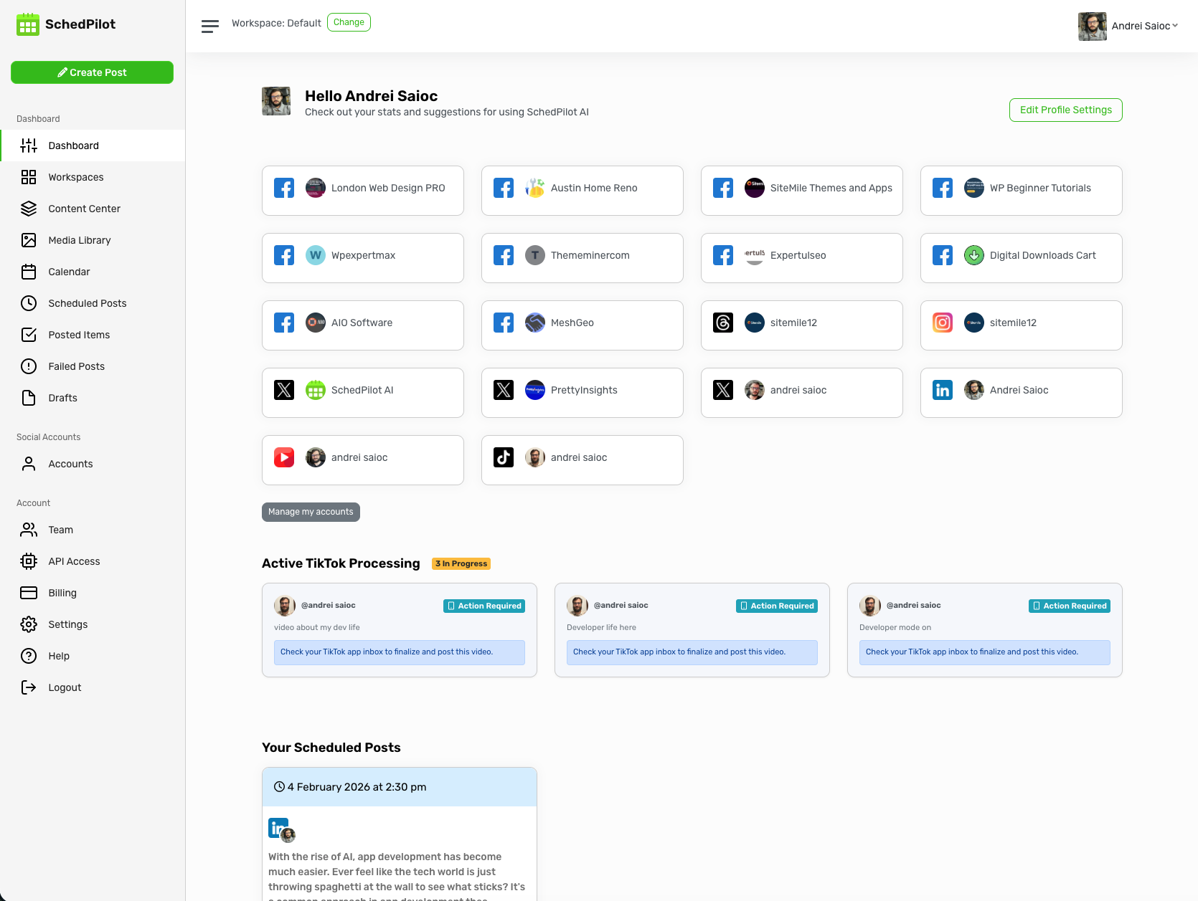
Task: Click the Logout arrow icon
Action: coord(29,687)
